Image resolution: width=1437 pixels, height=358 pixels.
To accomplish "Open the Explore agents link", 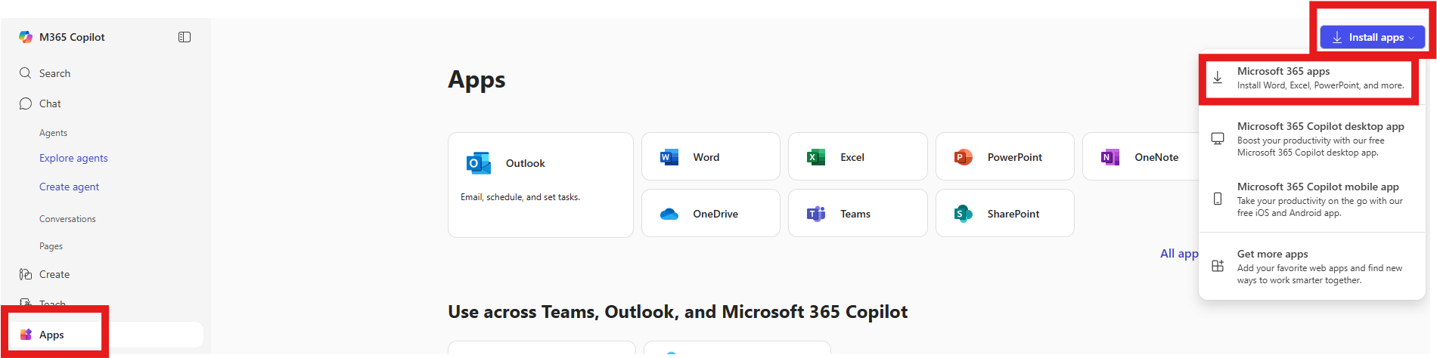I will click(73, 158).
